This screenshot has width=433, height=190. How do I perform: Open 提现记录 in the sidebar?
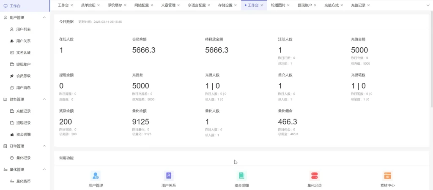pos(23,123)
